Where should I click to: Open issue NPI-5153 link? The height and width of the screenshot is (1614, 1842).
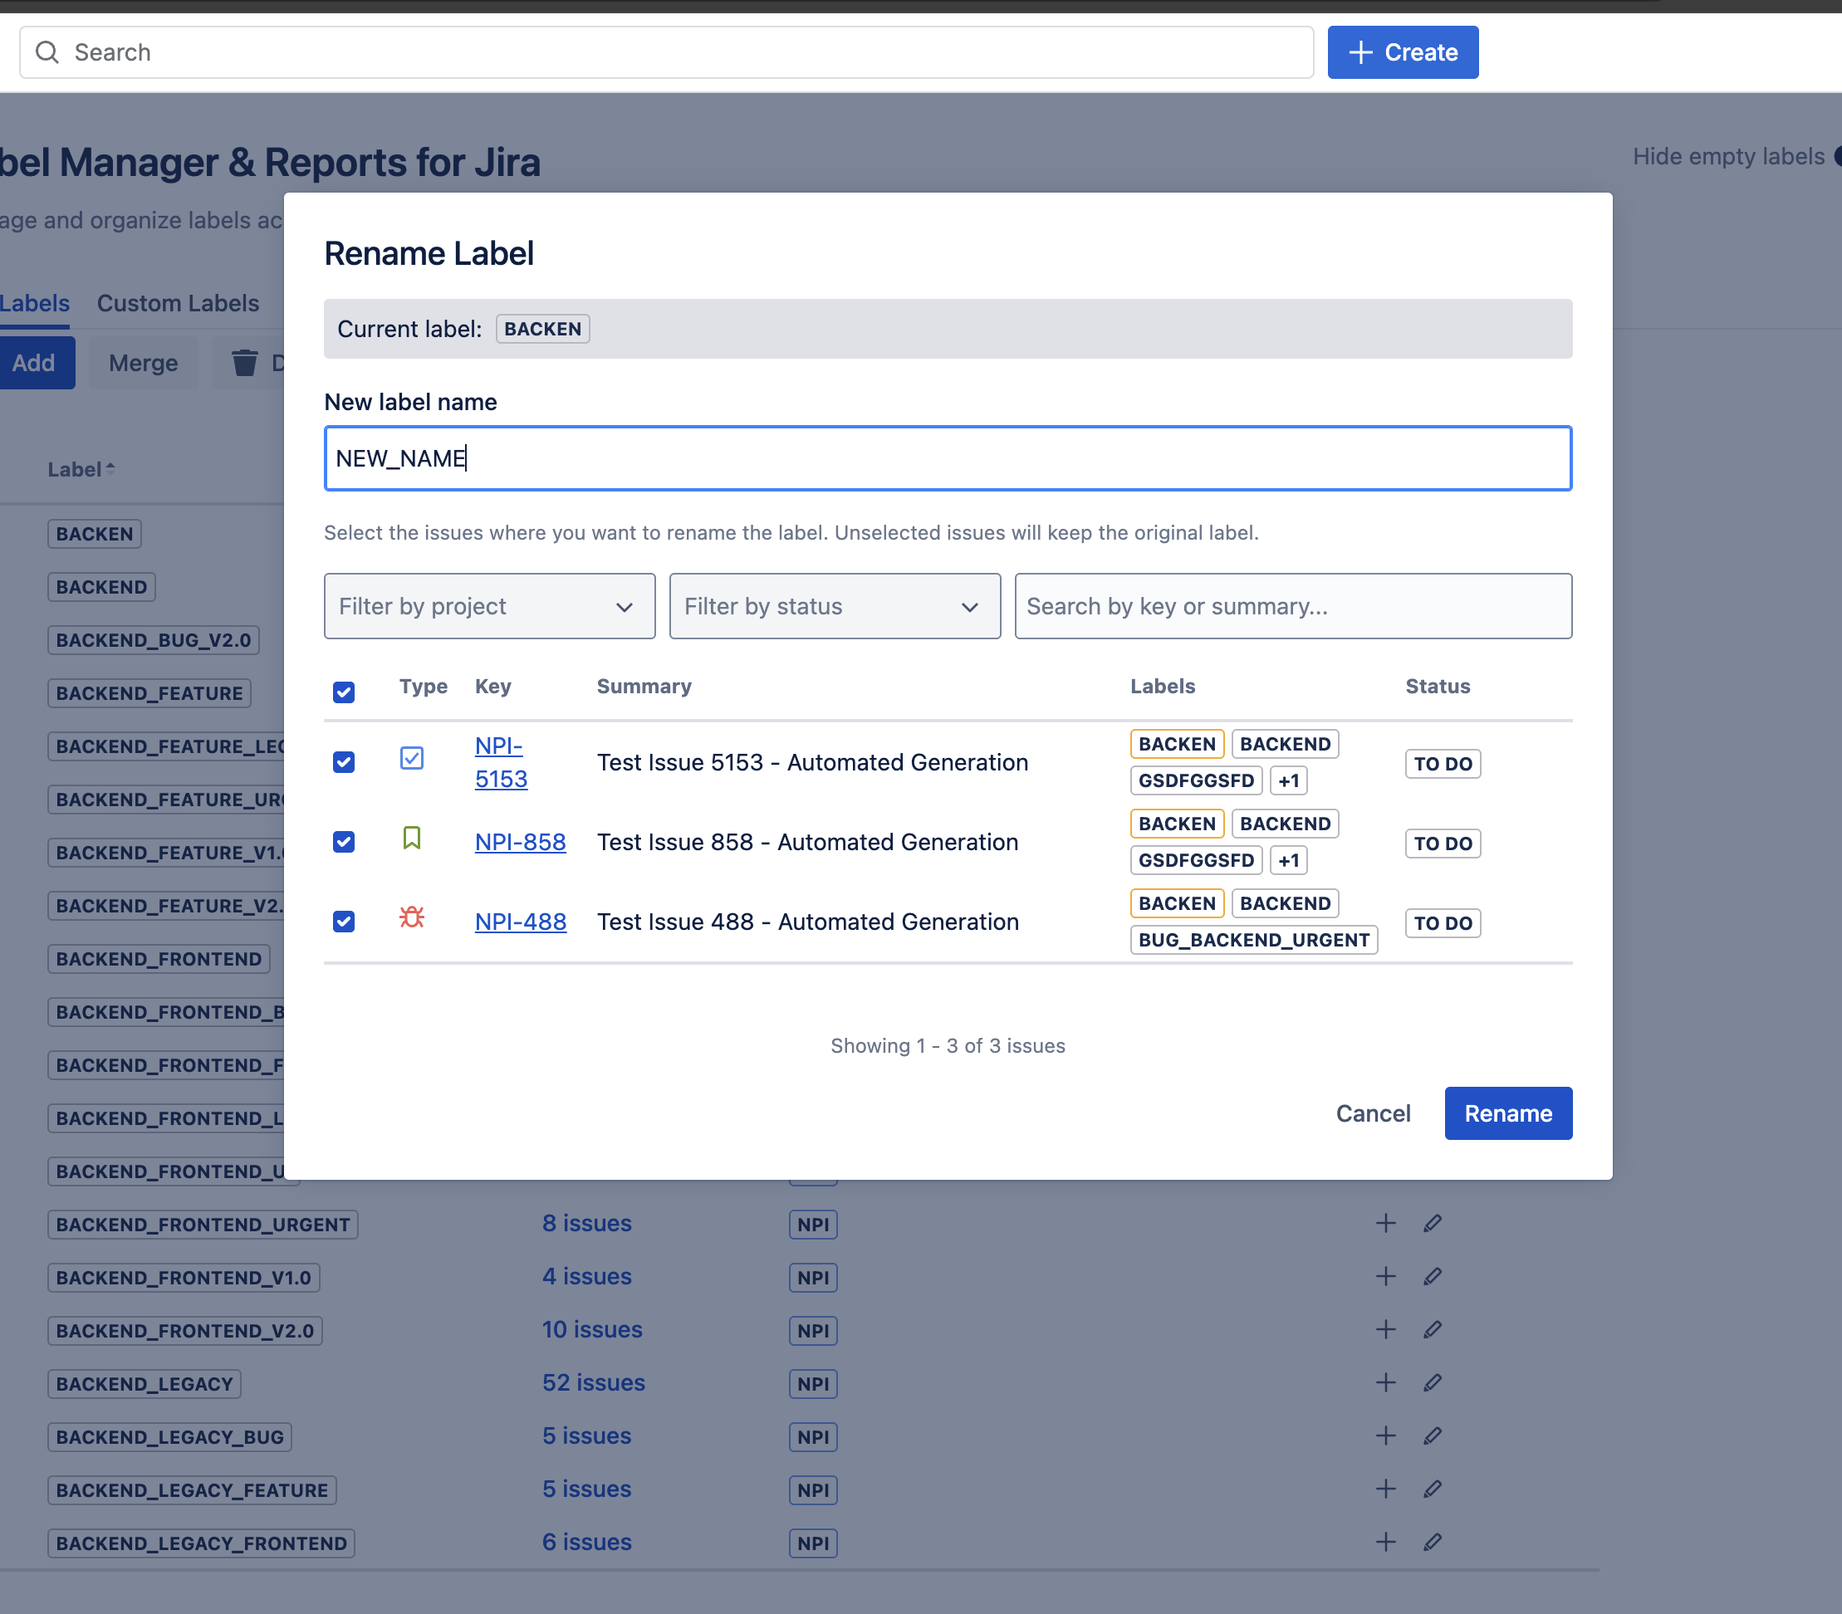pos(500,761)
